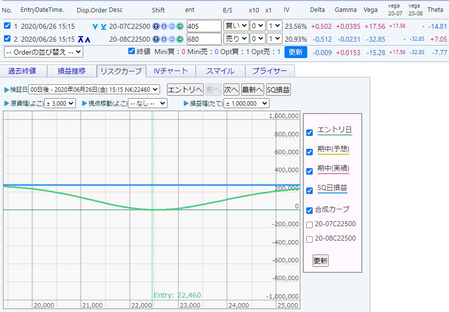
Task: Open 買い B/S dropdown for row 1
Action: 236,26
